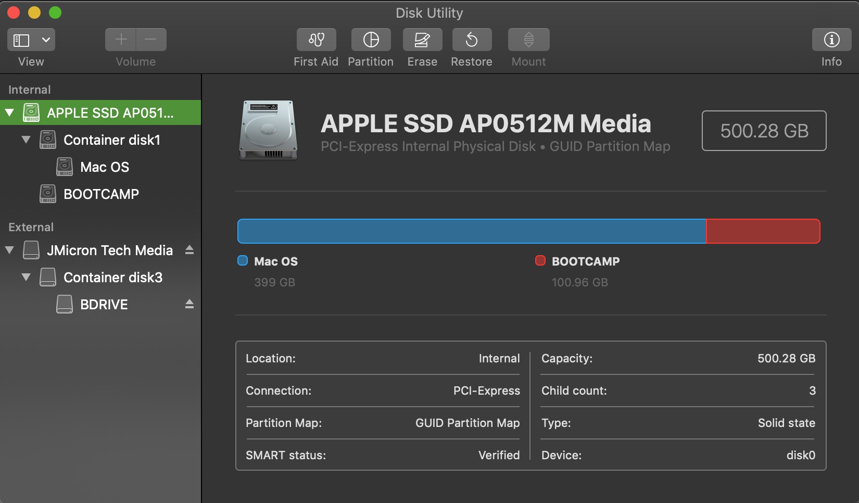Open the Info panel
Viewport: 859px width, 503px height.
point(831,40)
